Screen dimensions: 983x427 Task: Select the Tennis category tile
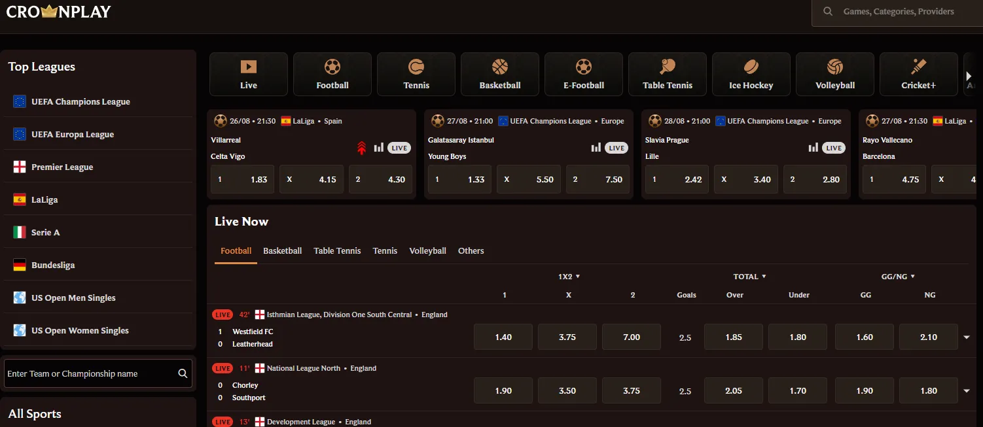click(416, 75)
